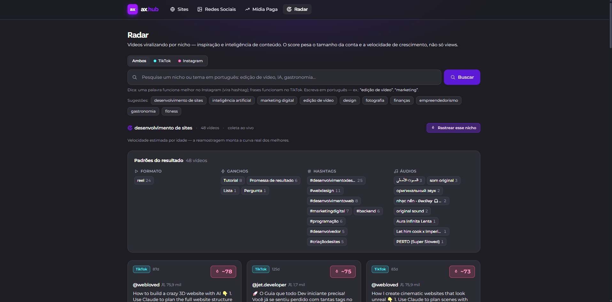Click the som original 3 audio chip

point(444,180)
